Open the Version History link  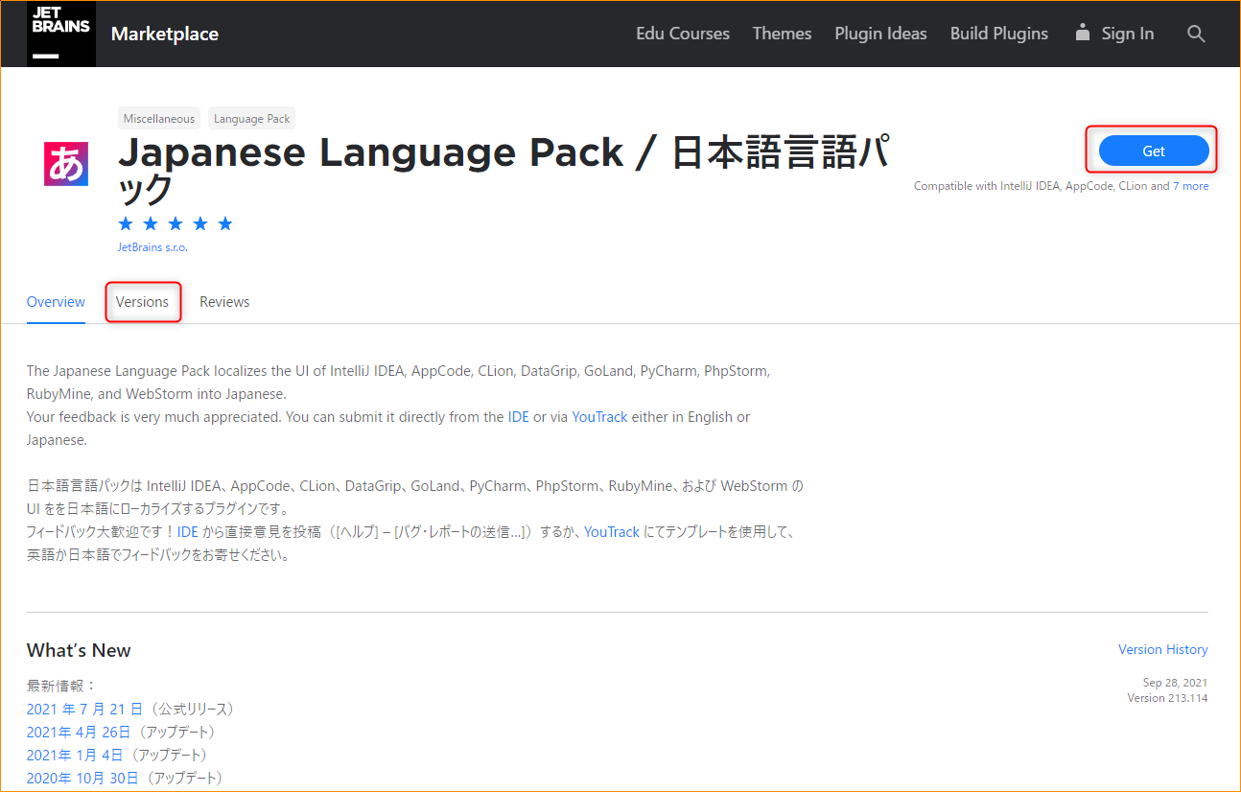click(1162, 649)
